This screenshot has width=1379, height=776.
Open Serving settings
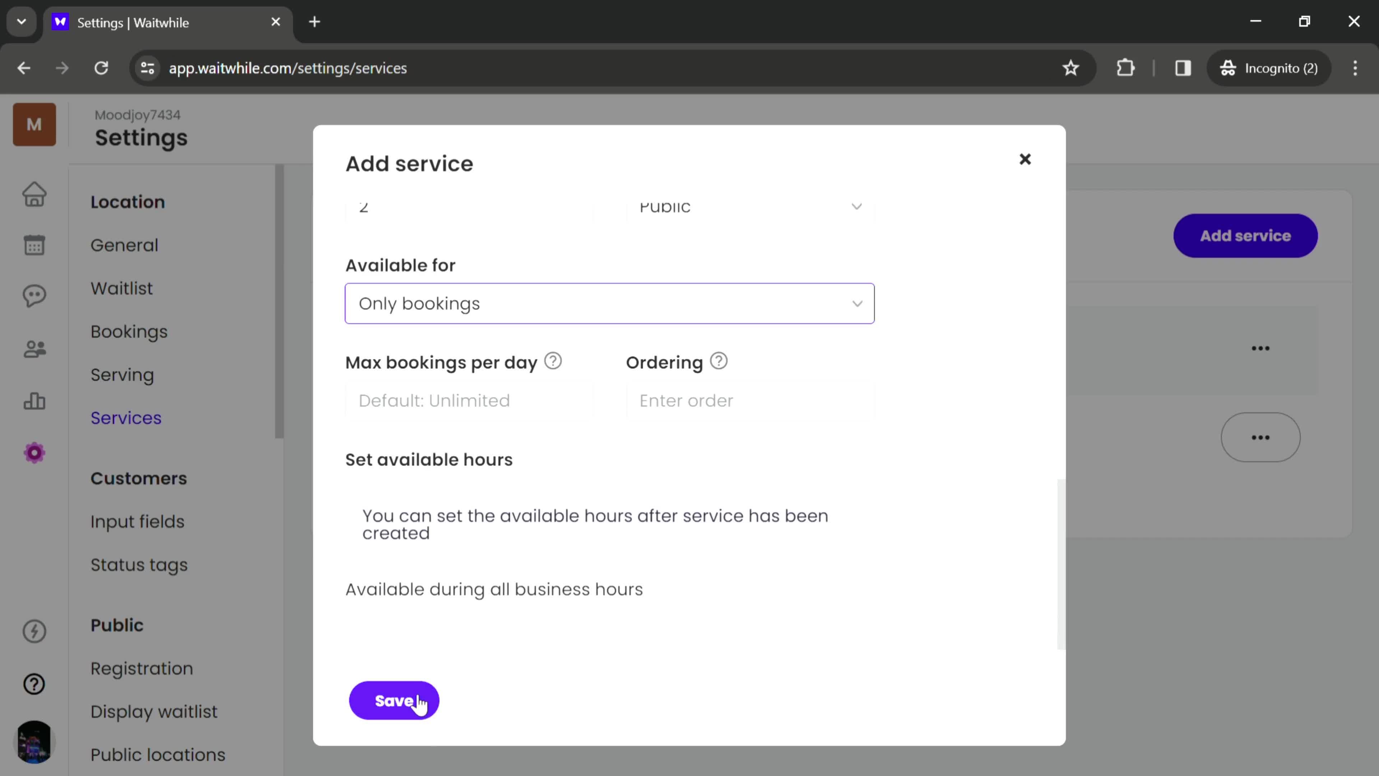[x=122, y=375]
